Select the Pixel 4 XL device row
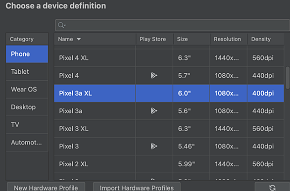This screenshot has height=191, width=290. [x=169, y=58]
